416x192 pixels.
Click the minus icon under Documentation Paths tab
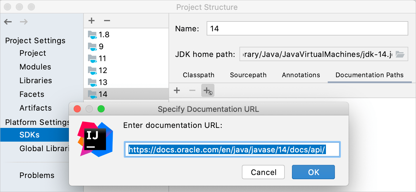[192, 90]
